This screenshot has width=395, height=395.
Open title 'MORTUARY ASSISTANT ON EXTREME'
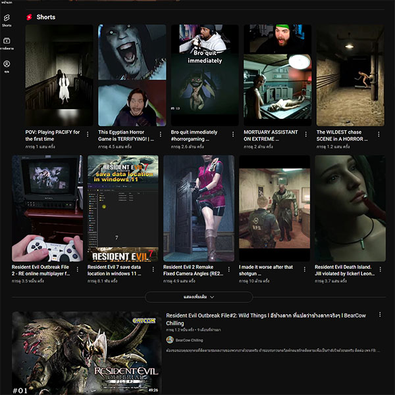(271, 135)
